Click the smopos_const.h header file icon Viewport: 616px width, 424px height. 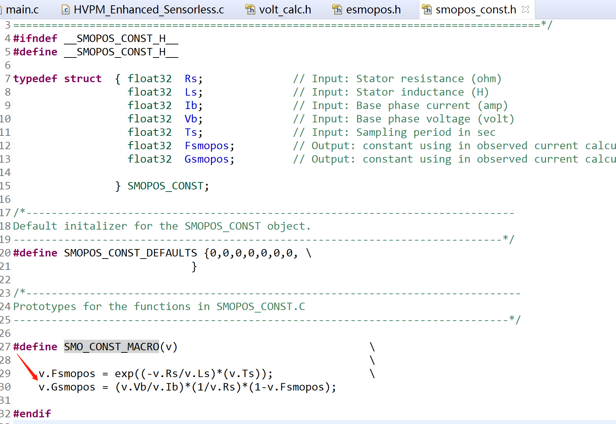pos(427,10)
